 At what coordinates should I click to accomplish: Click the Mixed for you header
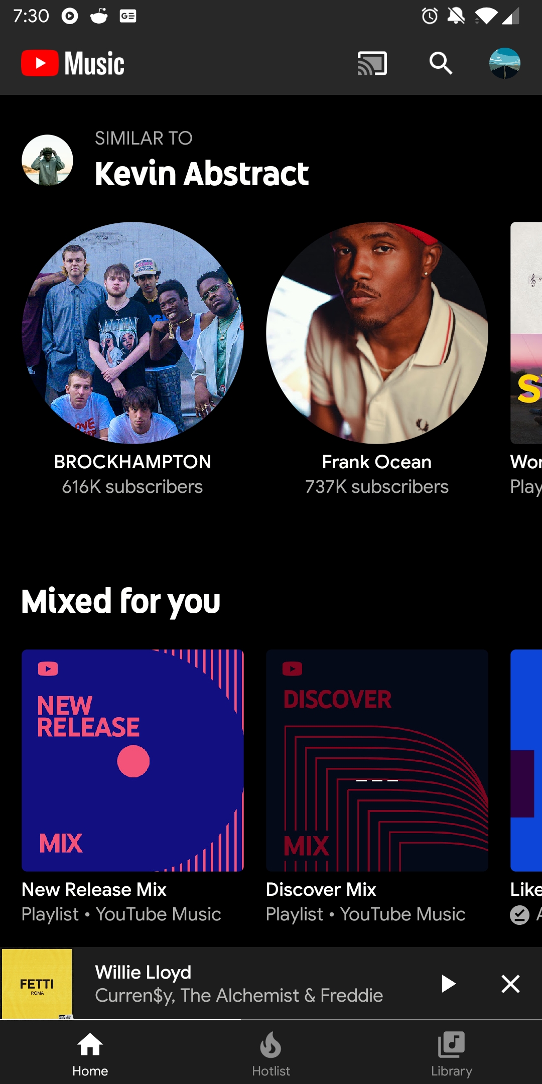121,601
